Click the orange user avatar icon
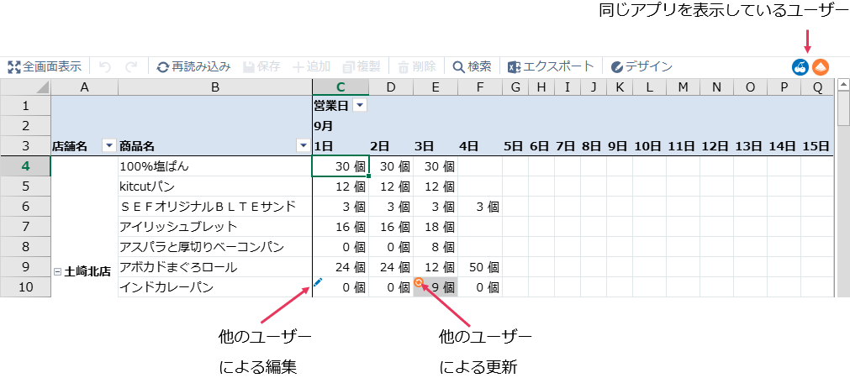The width and height of the screenshot is (850, 378). 820,67
